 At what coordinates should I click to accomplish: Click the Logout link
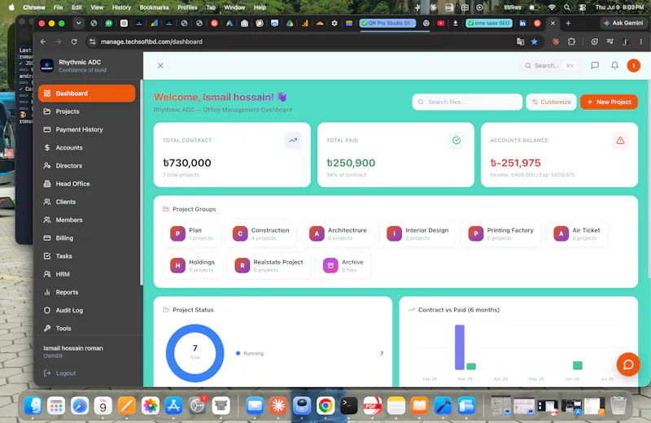[x=60, y=373]
